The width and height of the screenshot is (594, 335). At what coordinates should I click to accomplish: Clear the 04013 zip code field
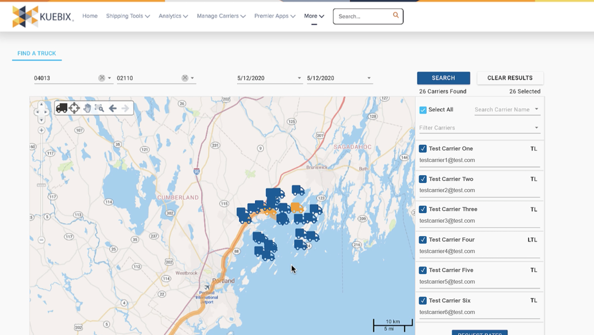pyautogui.click(x=102, y=78)
